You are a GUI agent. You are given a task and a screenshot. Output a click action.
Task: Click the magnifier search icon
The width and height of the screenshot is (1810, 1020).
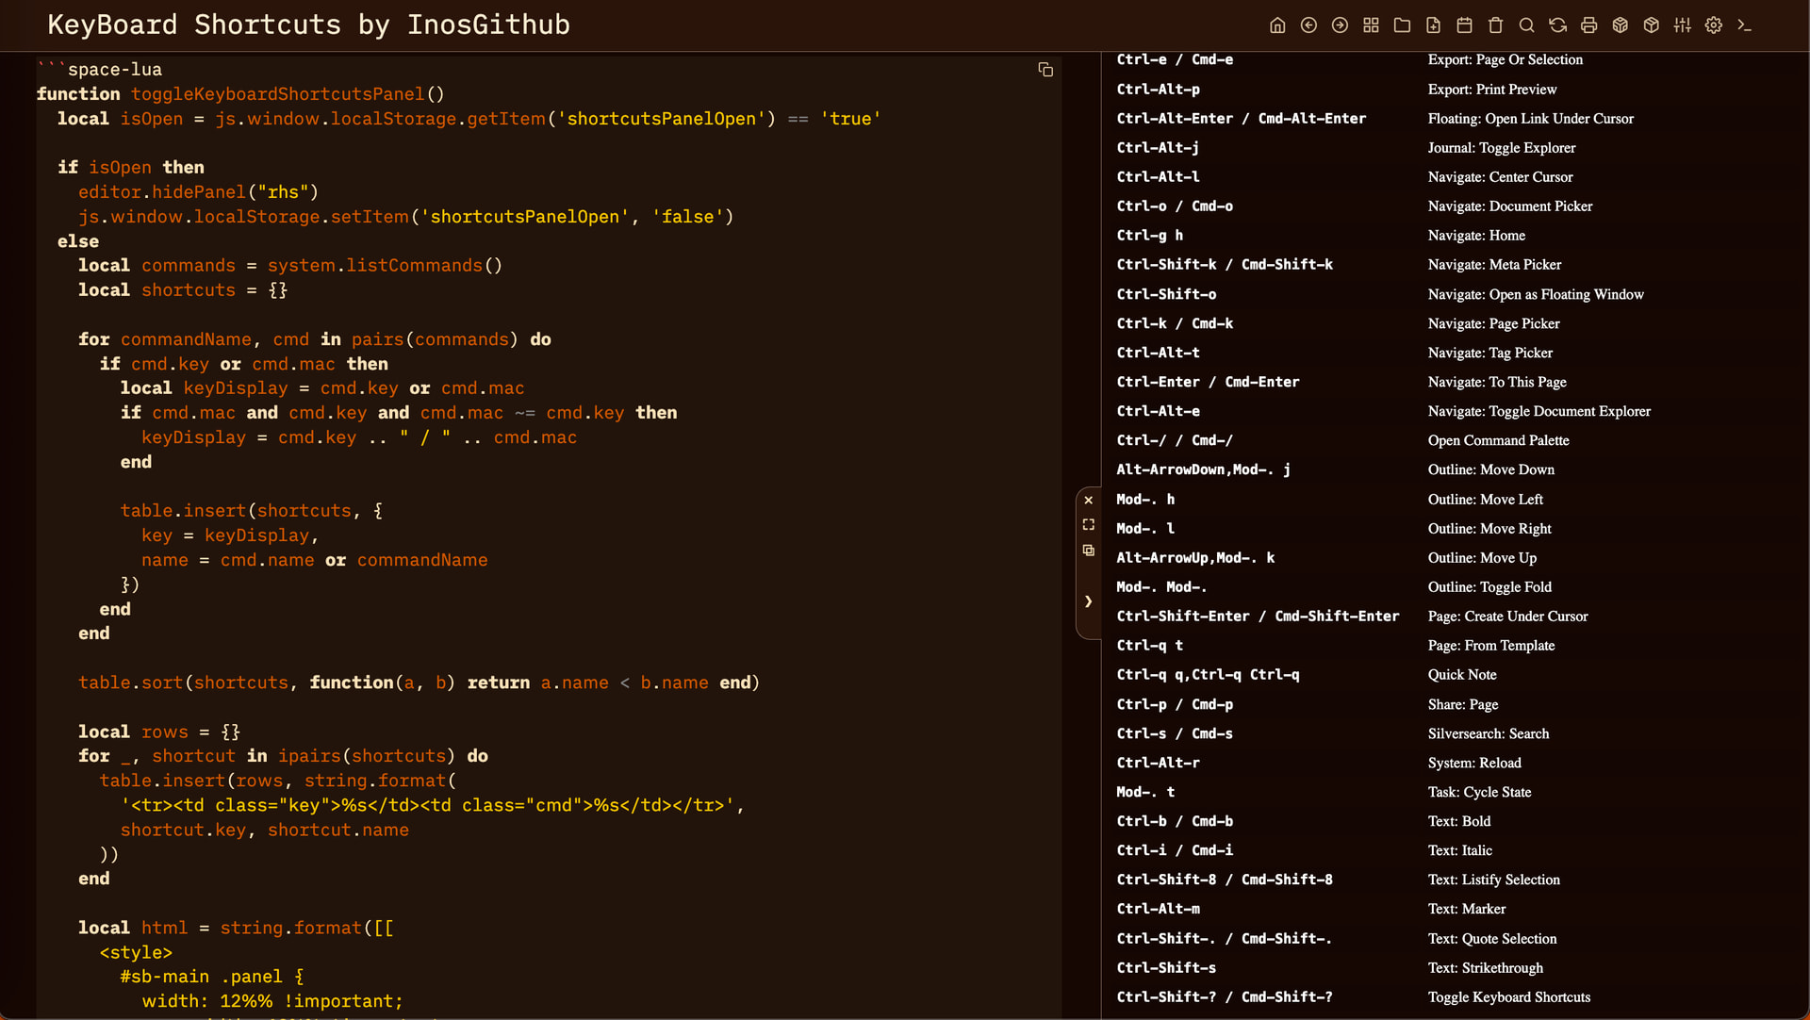(1526, 25)
